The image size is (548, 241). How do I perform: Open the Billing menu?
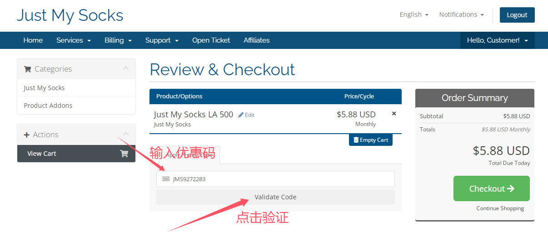[x=118, y=40]
